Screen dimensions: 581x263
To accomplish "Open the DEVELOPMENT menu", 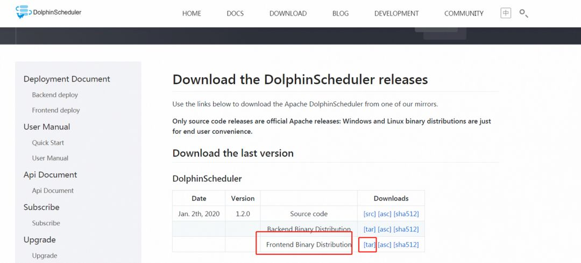I will [396, 13].
